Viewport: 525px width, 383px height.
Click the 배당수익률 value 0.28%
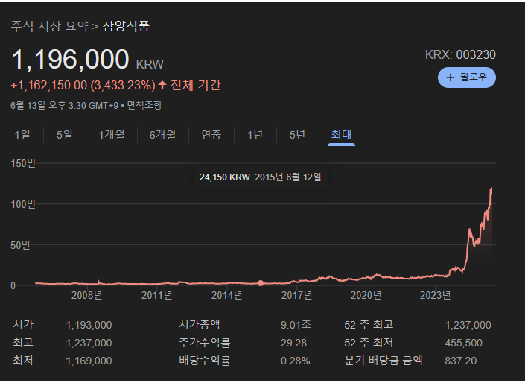[x=296, y=361]
